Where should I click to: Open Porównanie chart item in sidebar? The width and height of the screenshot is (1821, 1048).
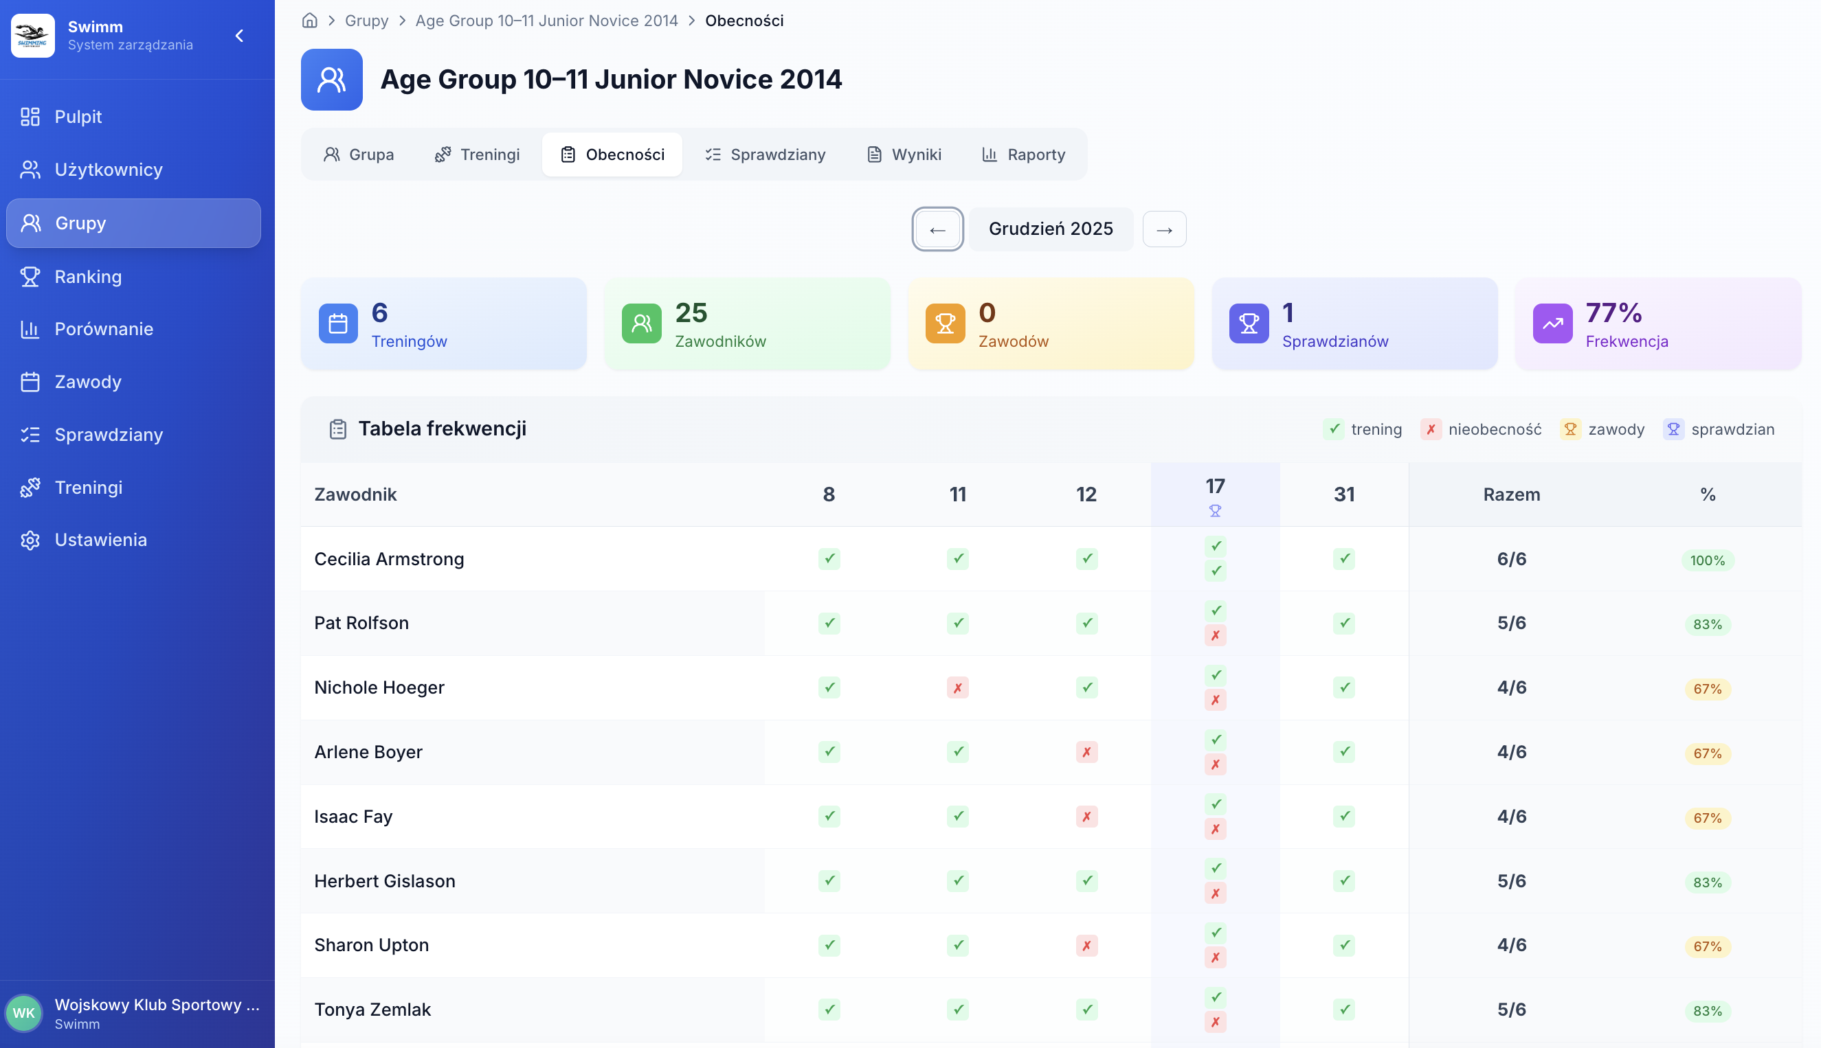click(104, 329)
